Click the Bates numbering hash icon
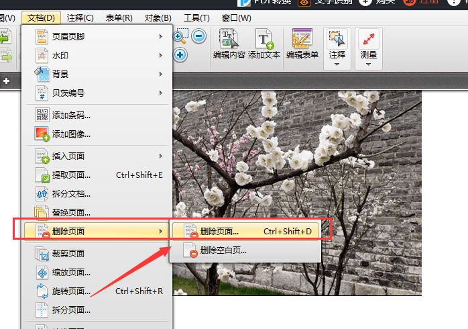Image resolution: width=468 pixels, height=329 pixels. click(42, 93)
